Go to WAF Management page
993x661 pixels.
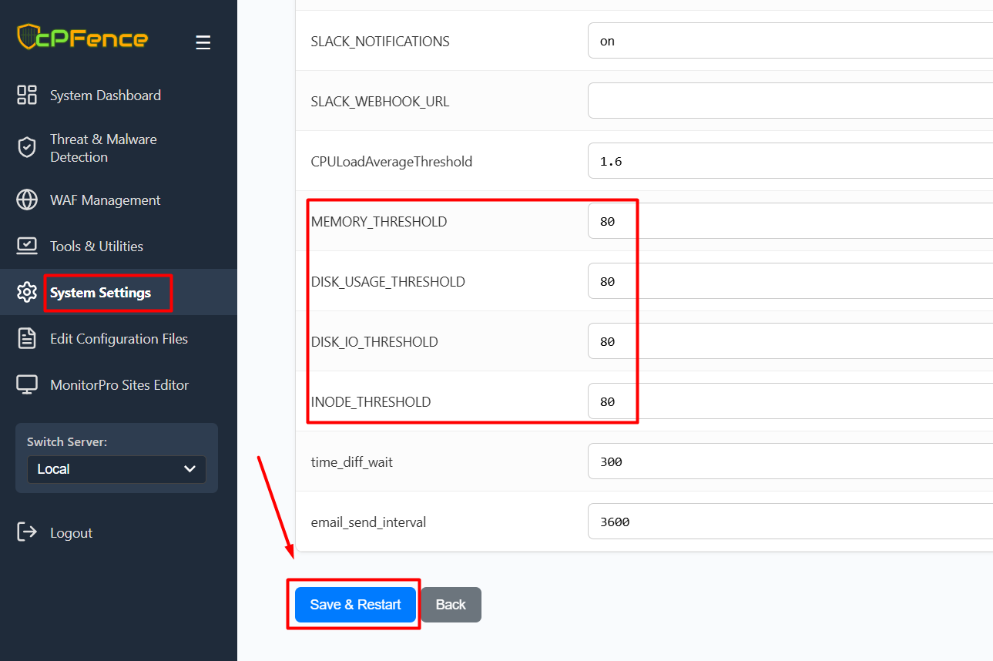tap(105, 200)
